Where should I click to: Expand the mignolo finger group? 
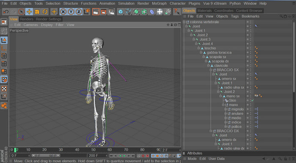(225, 109)
